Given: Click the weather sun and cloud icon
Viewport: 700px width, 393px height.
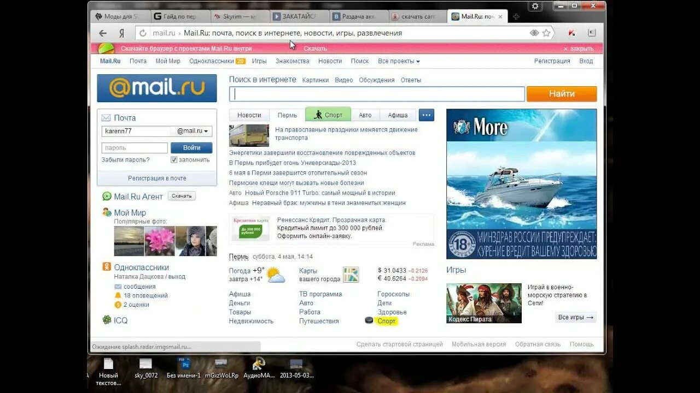Looking at the screenshot, I should 276,274.
